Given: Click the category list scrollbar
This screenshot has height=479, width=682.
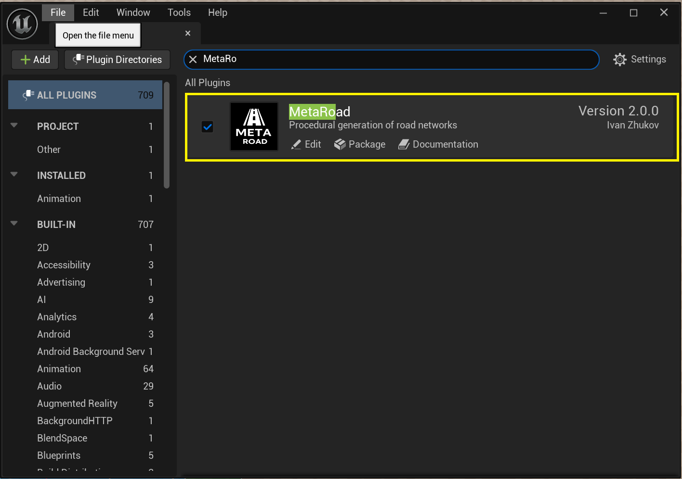Looking at the screenshot, I should 167,135.
